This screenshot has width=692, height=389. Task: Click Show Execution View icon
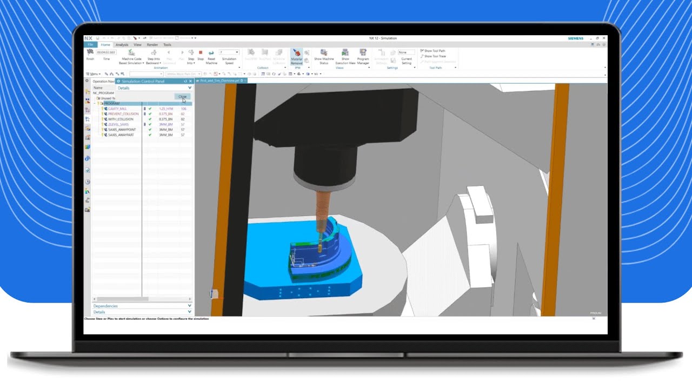pos(345,52)
